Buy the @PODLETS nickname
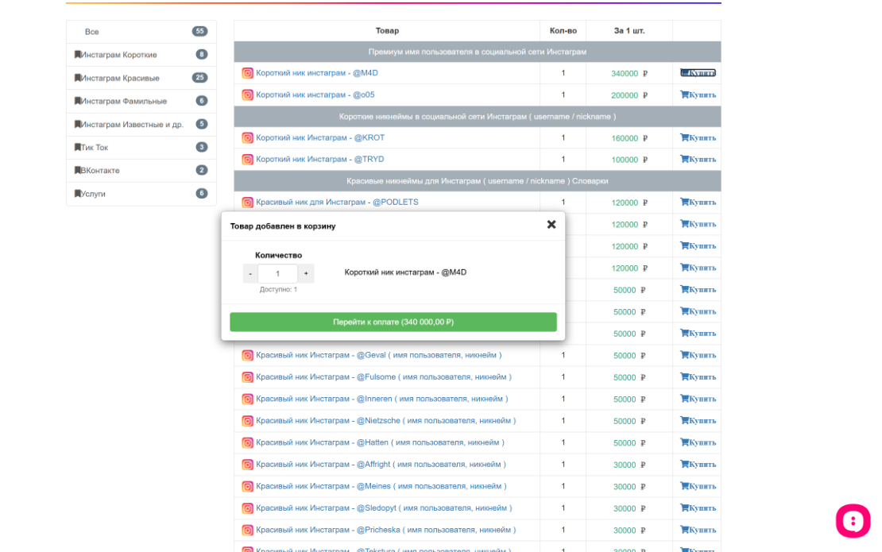This screenshot has height=552, width=882. 698,203
